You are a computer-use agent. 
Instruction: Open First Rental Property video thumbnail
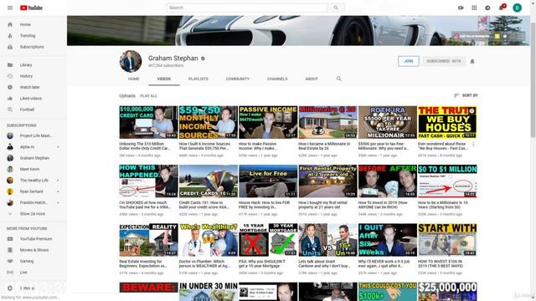point(327,181)
